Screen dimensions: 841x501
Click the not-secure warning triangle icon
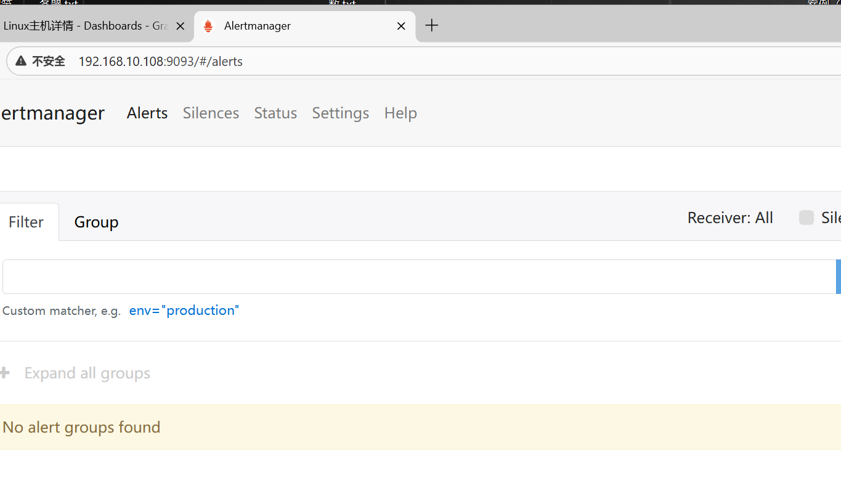(21, 61)
